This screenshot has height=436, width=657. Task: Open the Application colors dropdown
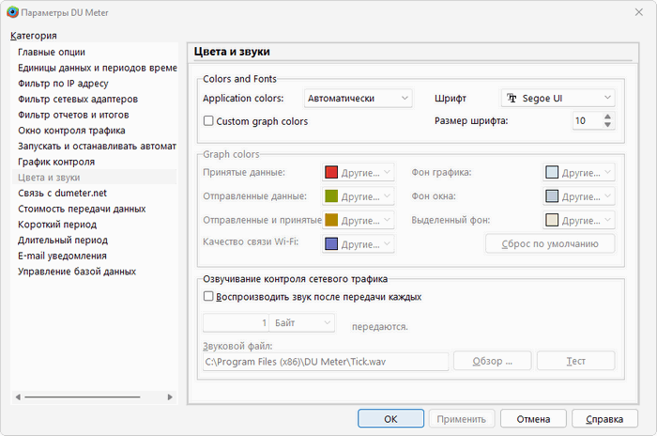[359, 98]
